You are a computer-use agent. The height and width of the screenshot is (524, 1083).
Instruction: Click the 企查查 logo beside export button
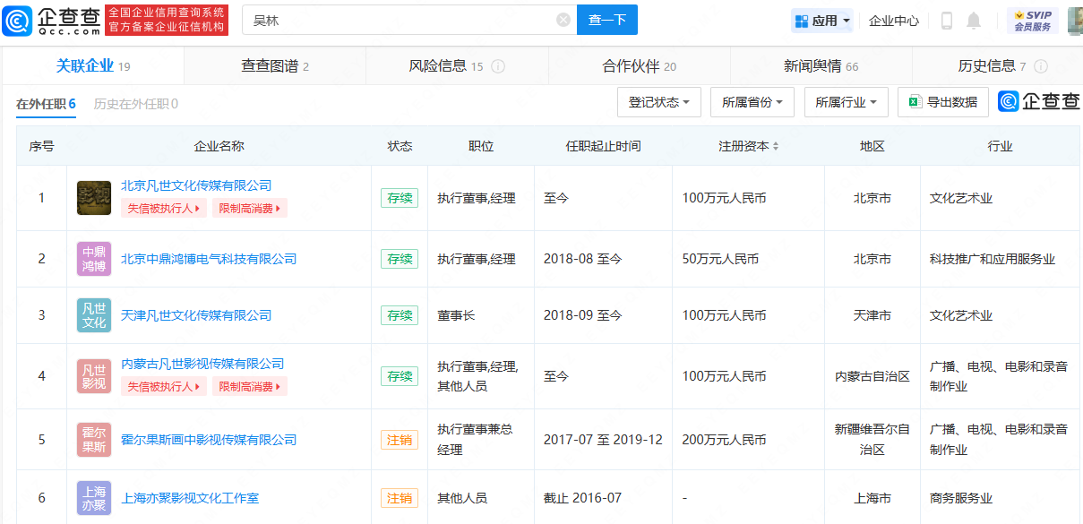tap(1040, 102)
